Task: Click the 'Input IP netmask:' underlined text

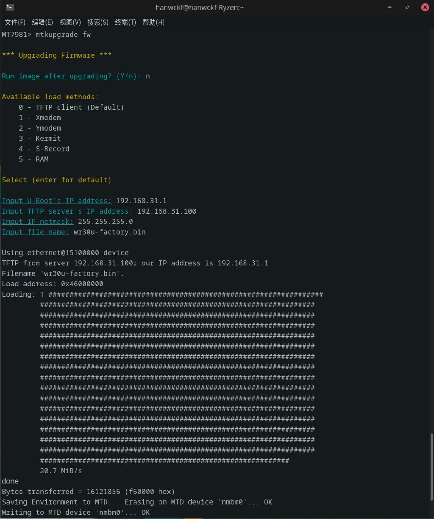Action: [37, 221]
